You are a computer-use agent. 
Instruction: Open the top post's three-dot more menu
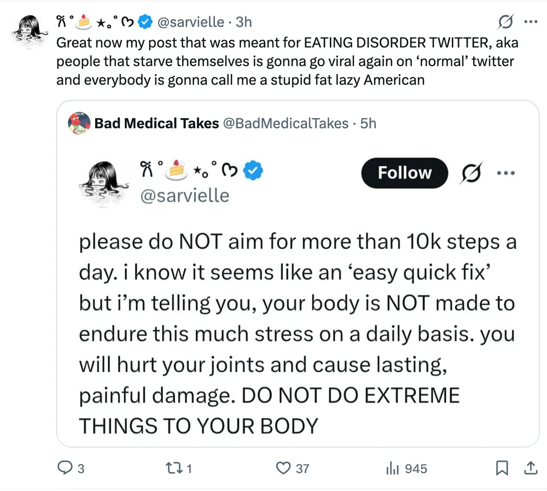531,22
